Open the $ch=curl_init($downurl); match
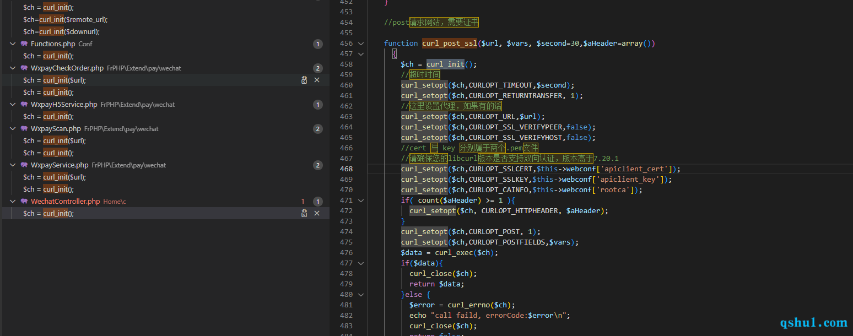The width and height of the screenshot is (853, 336). click(62, 31)
